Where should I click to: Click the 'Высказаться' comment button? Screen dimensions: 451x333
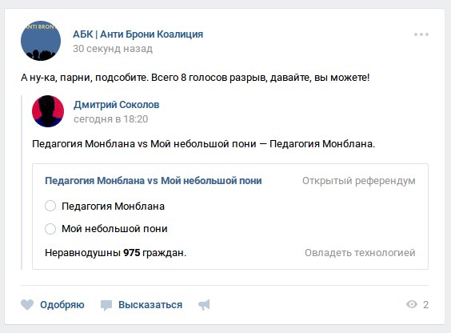coord(150,304)
